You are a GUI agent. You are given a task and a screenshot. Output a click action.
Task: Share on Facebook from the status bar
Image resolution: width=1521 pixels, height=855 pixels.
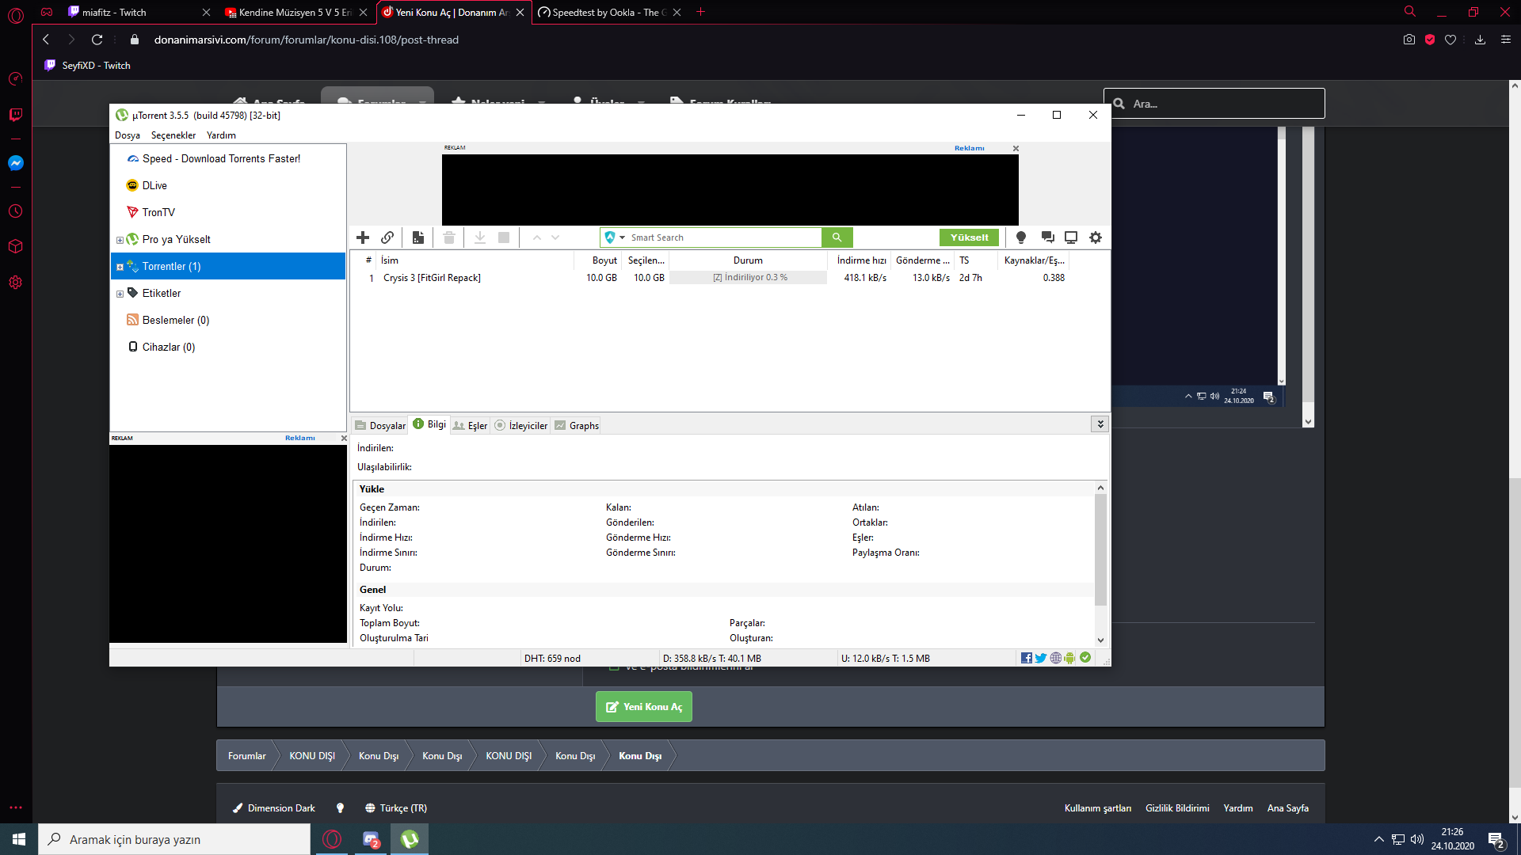[1027, 658]
